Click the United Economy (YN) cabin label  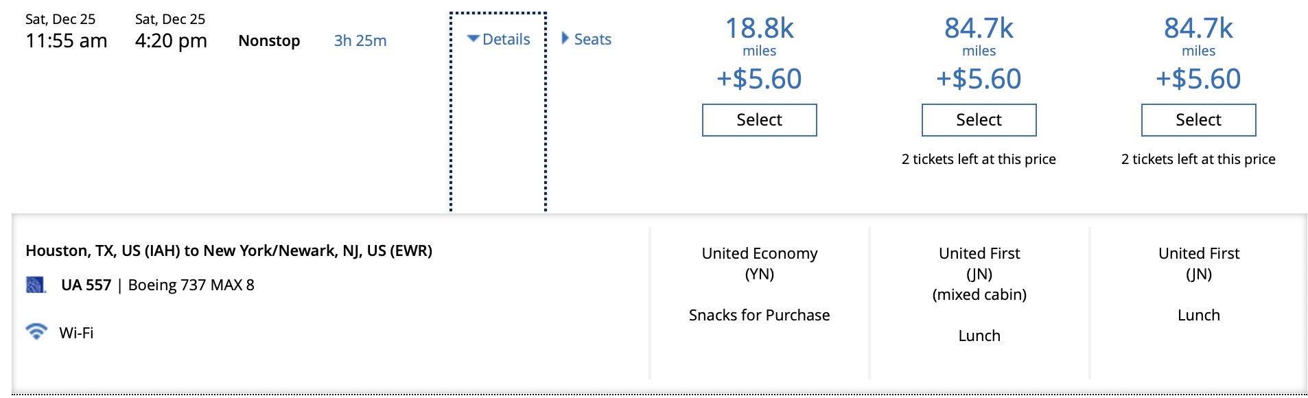coord(760,264)
